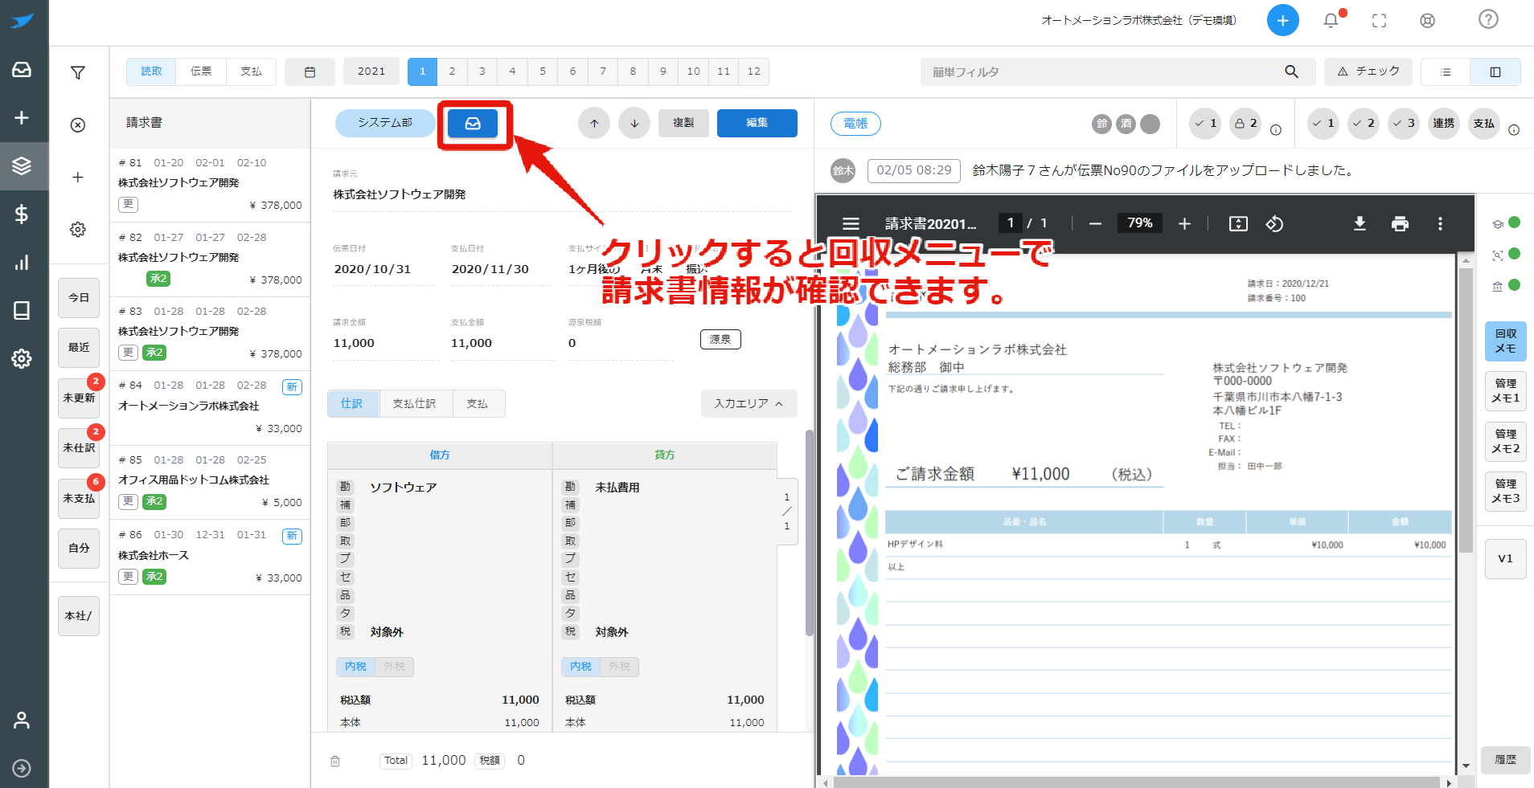Toggle 内税 in the credit column
Screen dimensions: 1534x788
pos(580,667)
